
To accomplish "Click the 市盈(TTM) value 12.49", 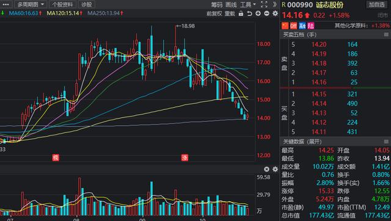I will pos(382,207).
